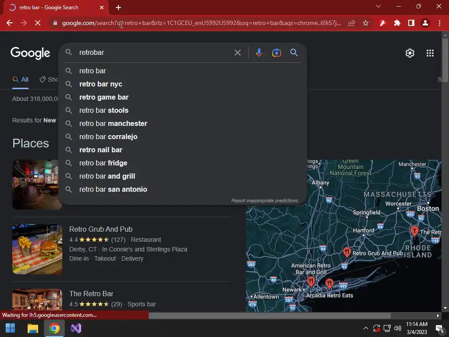Viewport: 449px width, 337px height.
Task: Bookmark this tab with the star icon
Action: click(366, 23)
